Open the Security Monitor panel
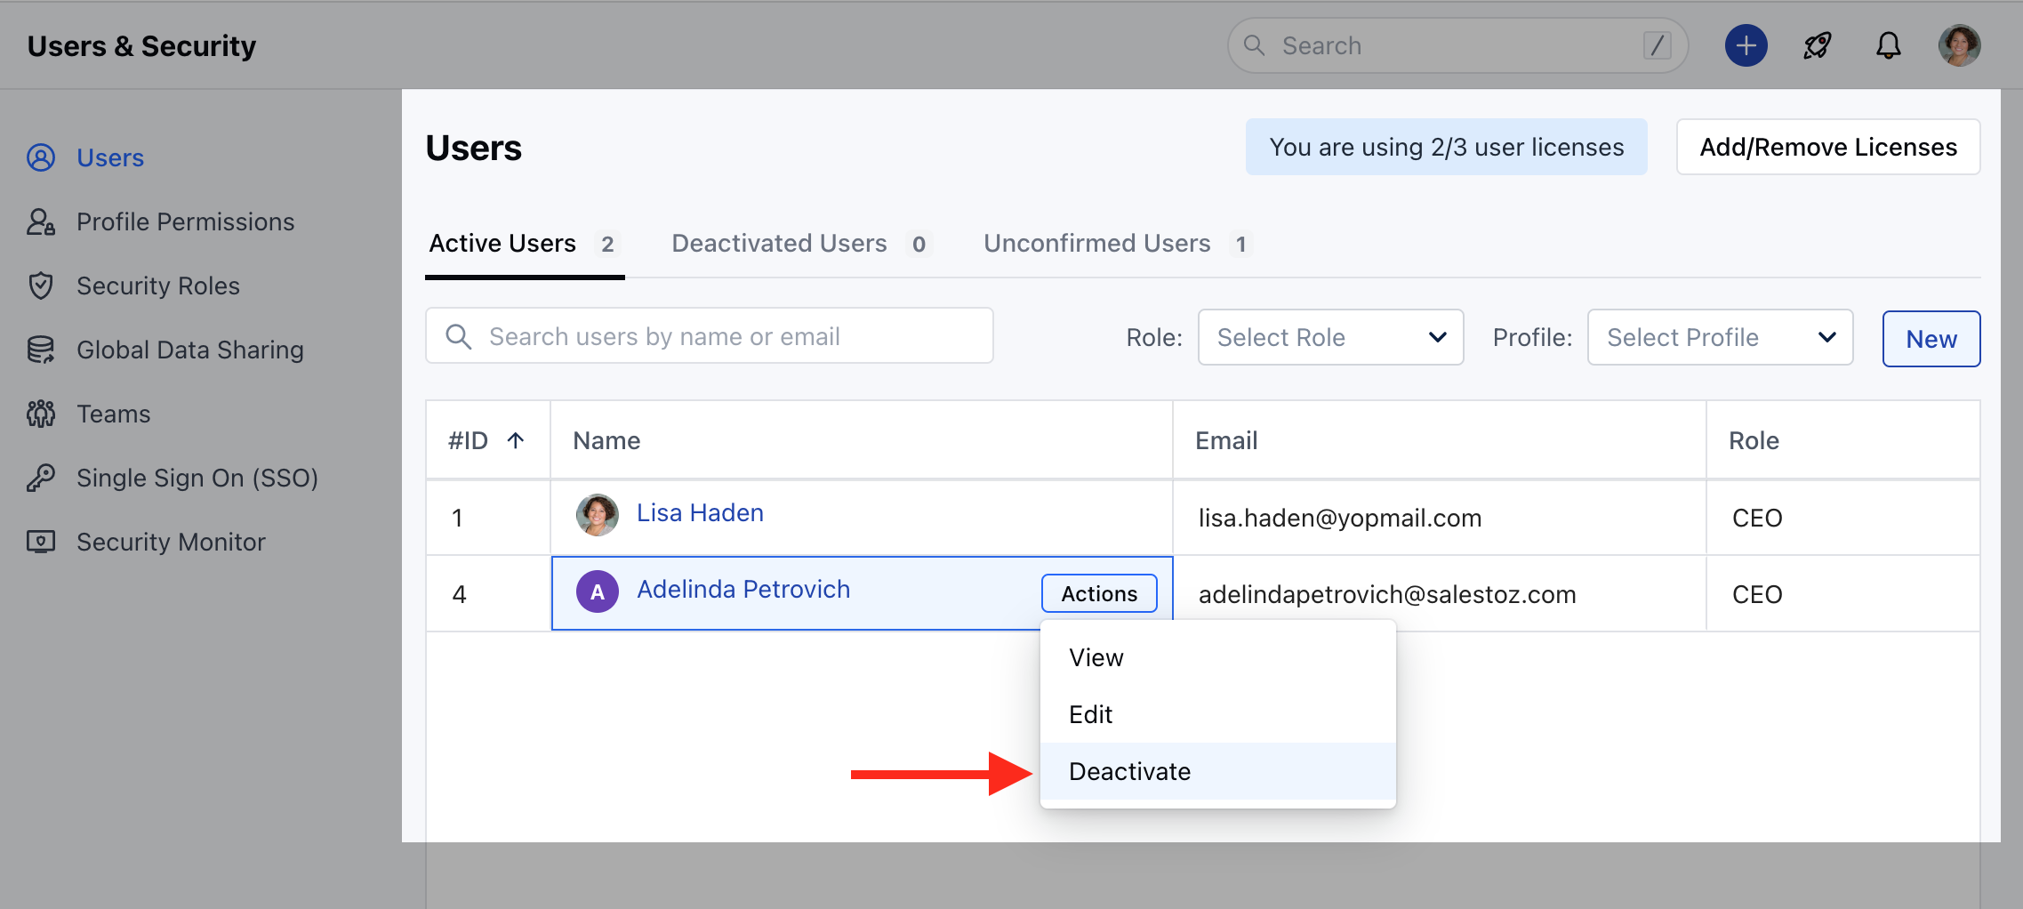This screenshot has width=2023, height=909. [171, 542]
